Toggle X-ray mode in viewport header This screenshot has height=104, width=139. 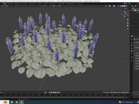[118, 6]
